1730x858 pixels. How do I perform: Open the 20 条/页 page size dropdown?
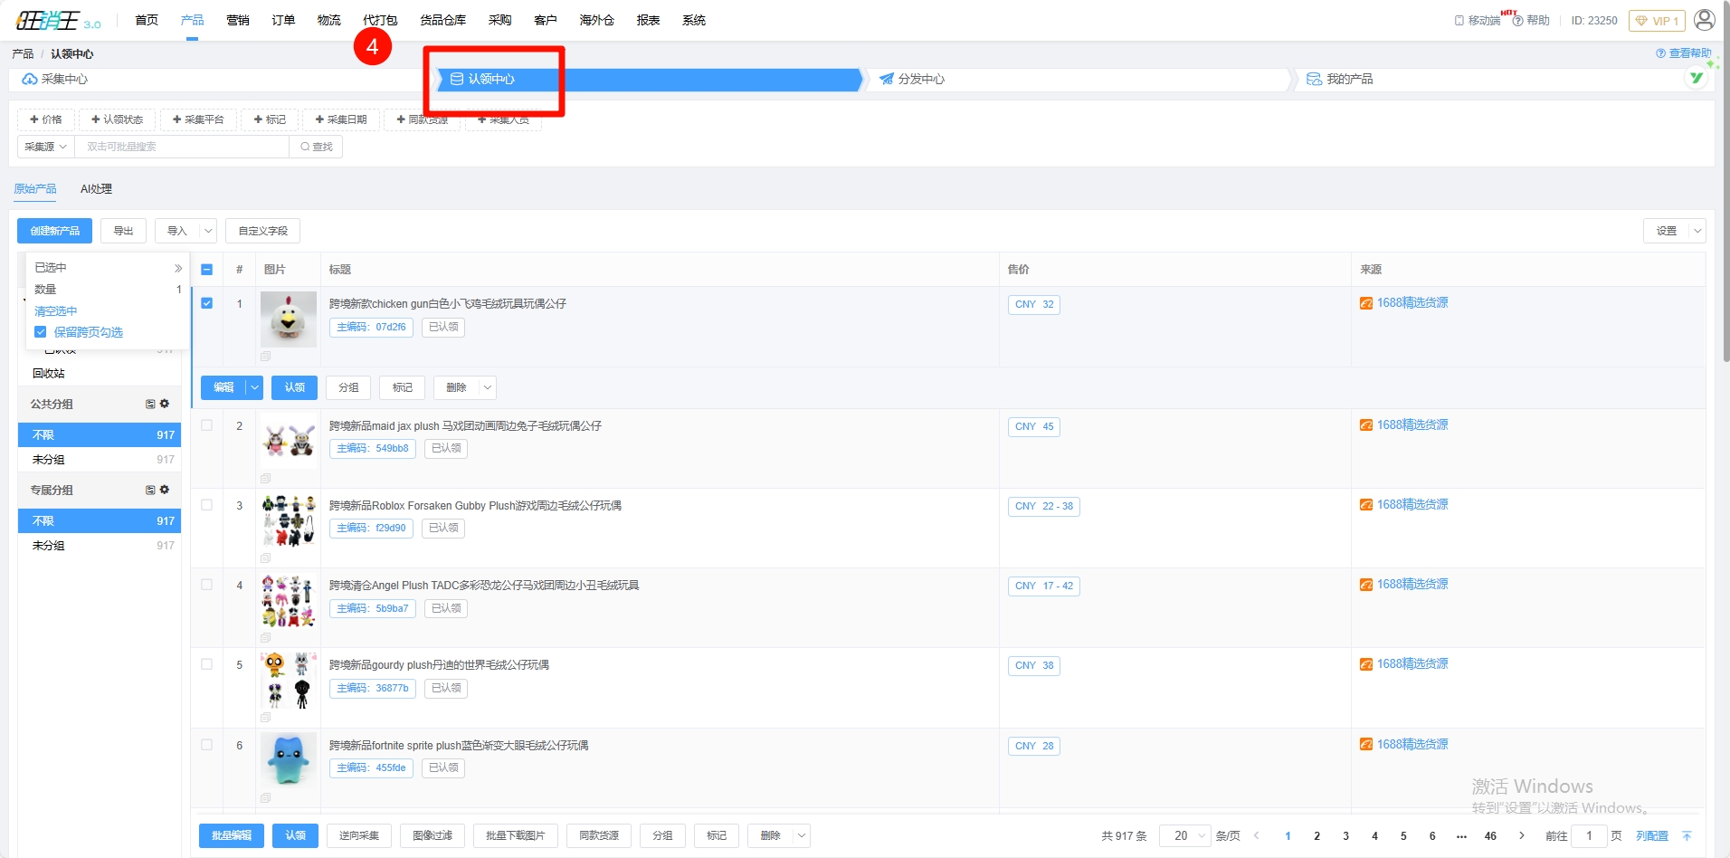coord(1189,835)
